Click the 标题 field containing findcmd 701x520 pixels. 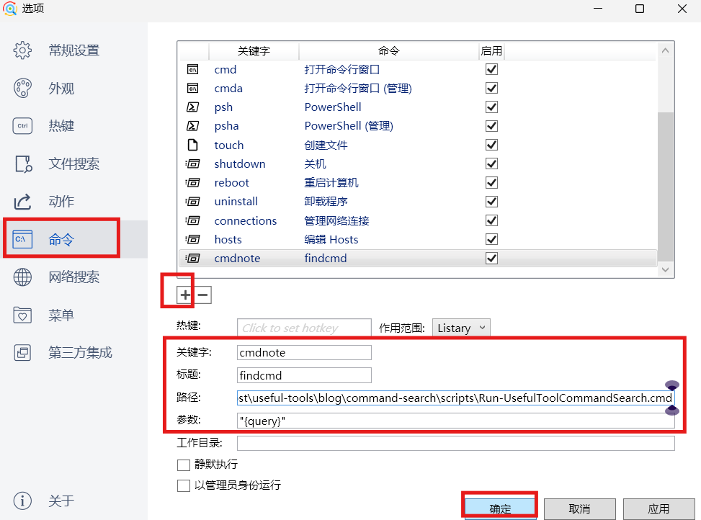(304, 375)
